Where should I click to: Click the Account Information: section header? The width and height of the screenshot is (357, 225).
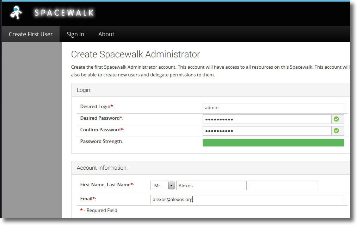pyautogui.click(x=102, y=168)
